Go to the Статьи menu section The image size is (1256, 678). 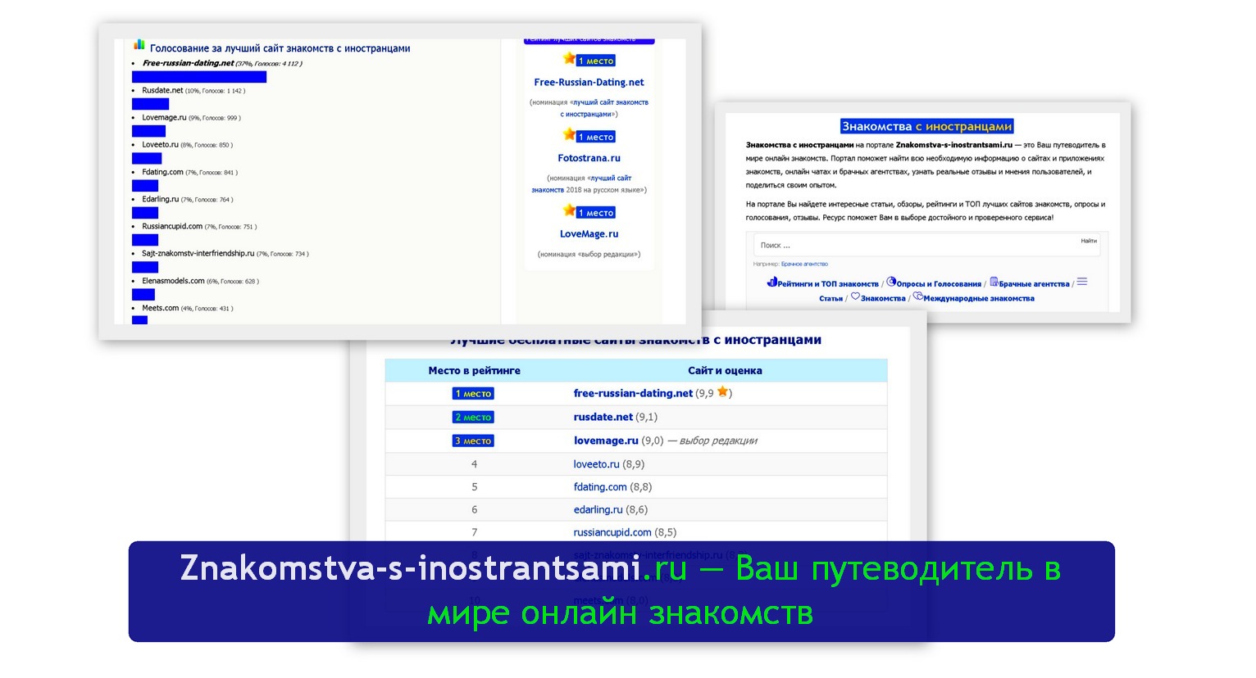click(831, 299)
